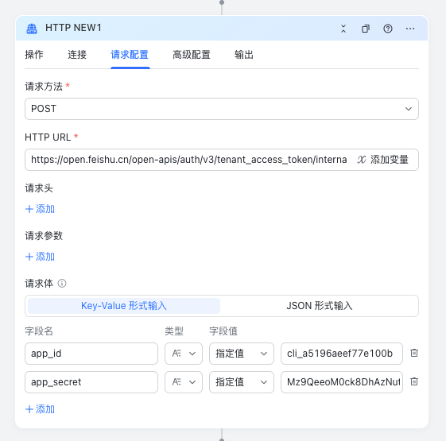The width and height of the screenshot is (446, 441).
Task: Open 指定值 dropdown in app_id row
Action: coord(242,354)
